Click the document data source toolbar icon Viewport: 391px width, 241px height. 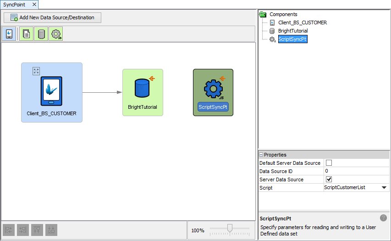pos(26,34)
